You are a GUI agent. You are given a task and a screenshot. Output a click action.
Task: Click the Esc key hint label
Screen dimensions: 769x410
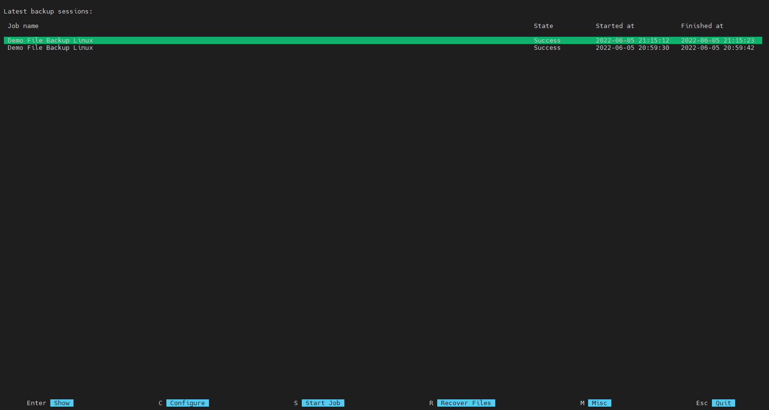(702, 403)
